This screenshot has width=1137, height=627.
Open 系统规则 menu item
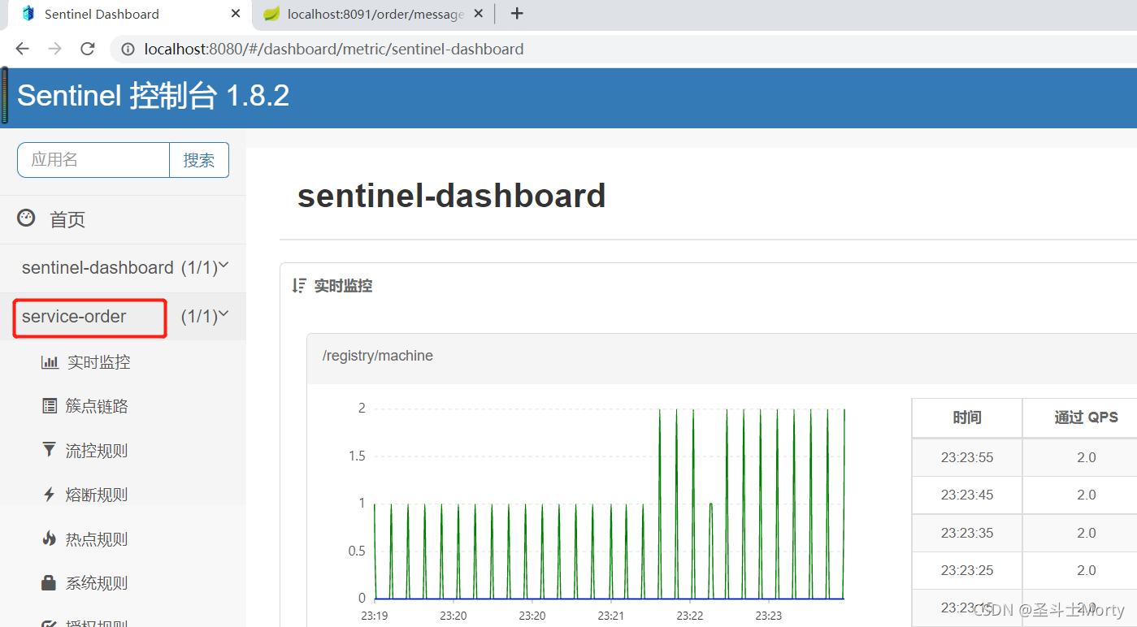(x=97, y=583)
